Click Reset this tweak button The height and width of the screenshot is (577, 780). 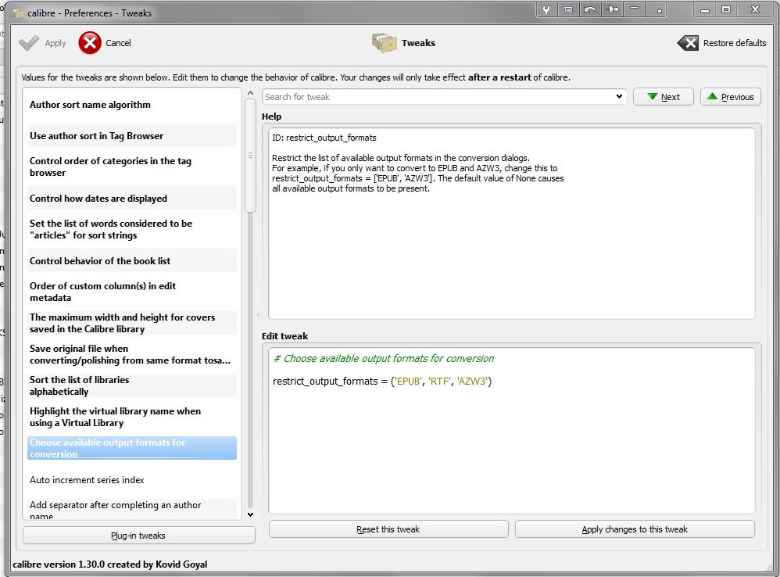pos(388,529)
